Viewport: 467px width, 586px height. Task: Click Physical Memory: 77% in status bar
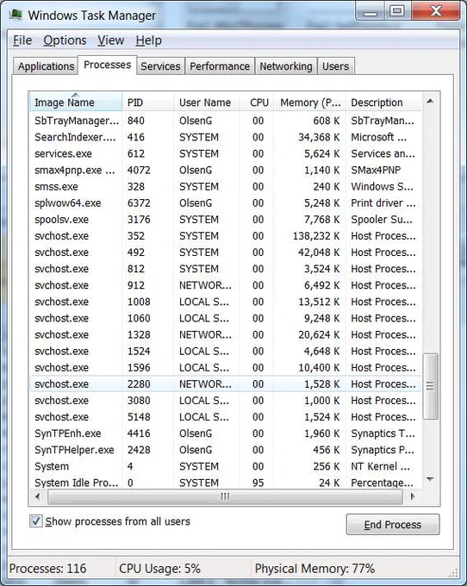314,569
